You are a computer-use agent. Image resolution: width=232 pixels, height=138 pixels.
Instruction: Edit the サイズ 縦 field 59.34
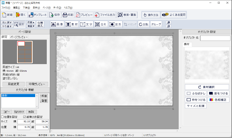tap(42, 122)
